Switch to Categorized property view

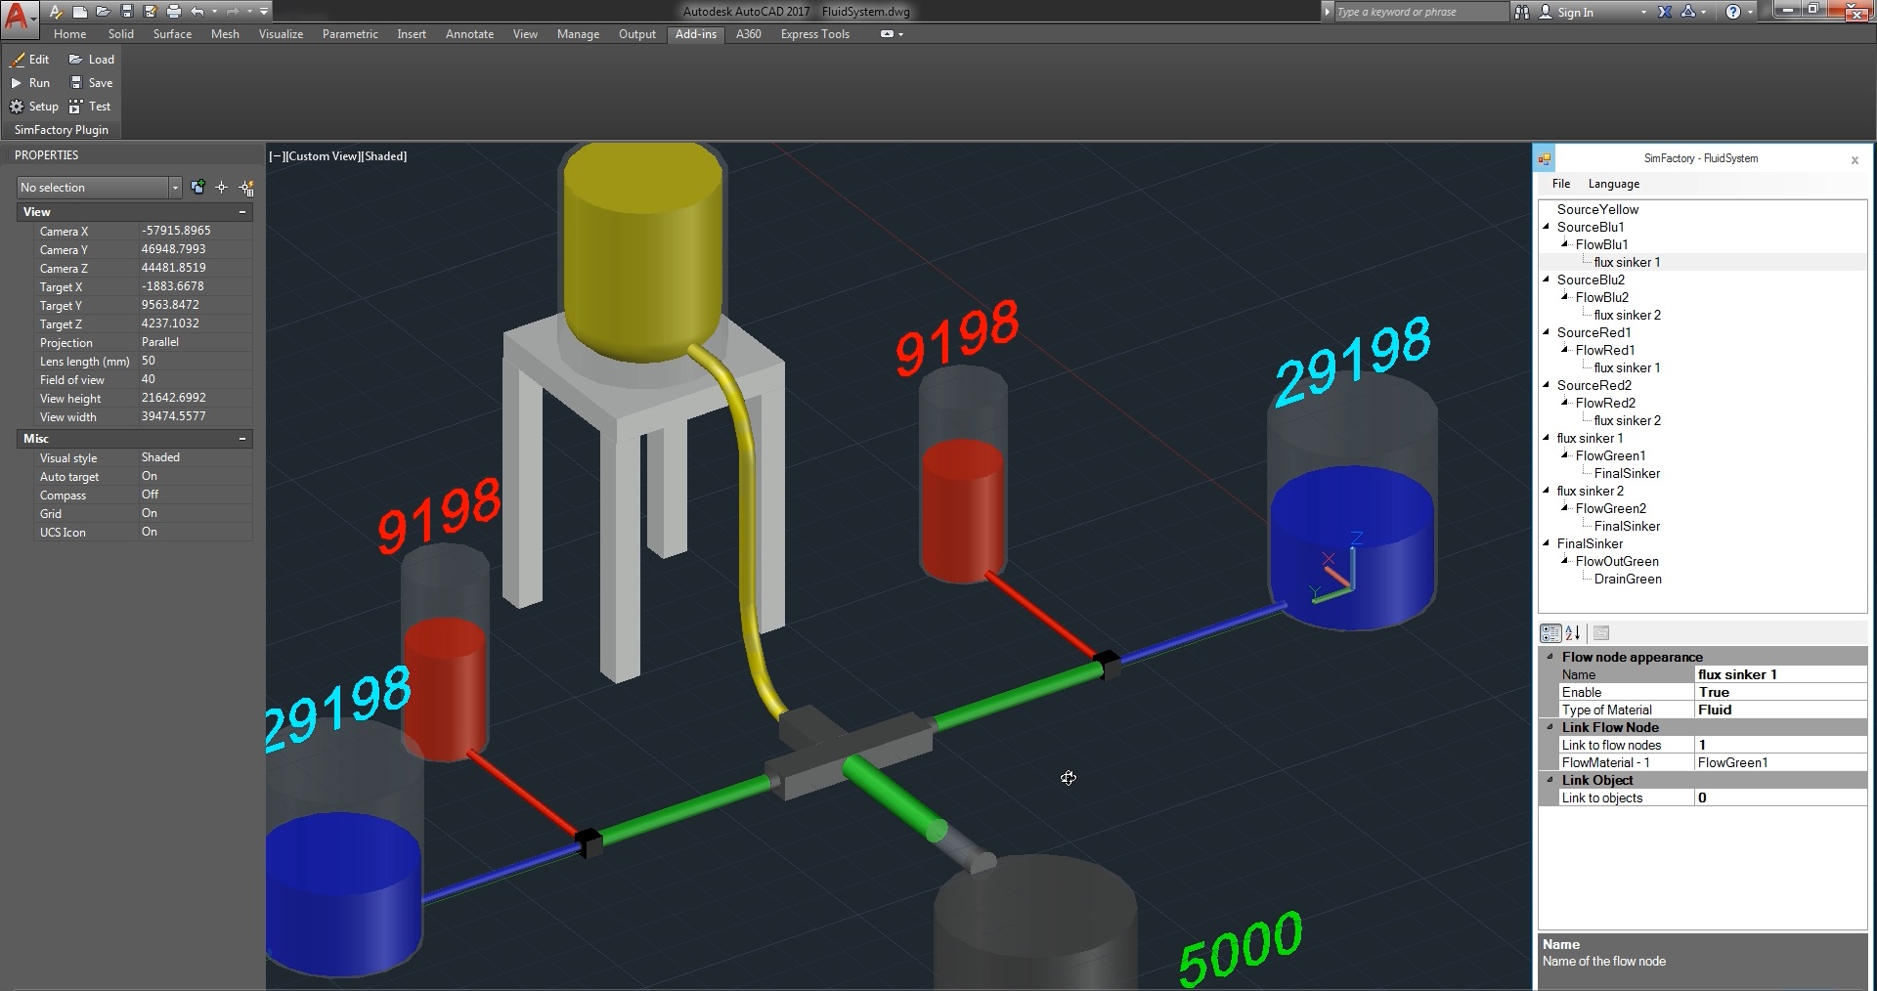(1550, 633)
